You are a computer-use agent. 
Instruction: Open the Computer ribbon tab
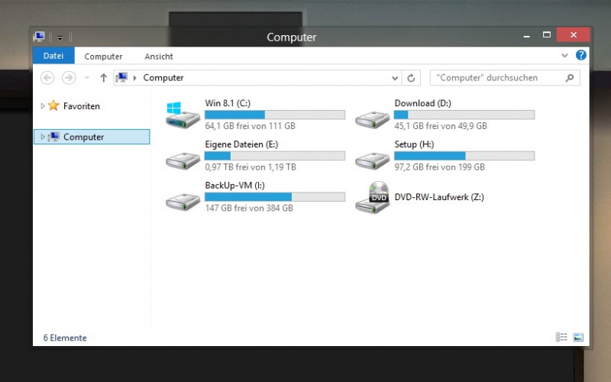(103, 56)
